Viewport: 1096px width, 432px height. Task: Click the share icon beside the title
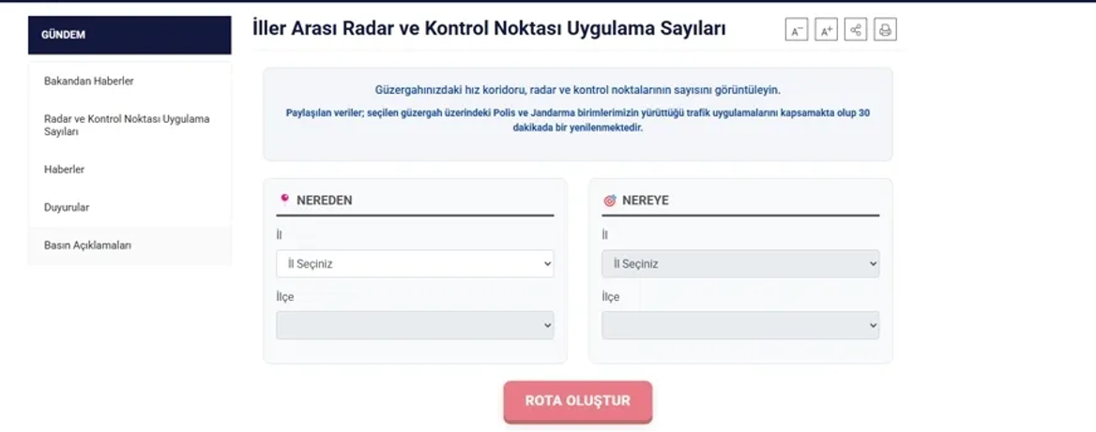(x=855, y=30)
